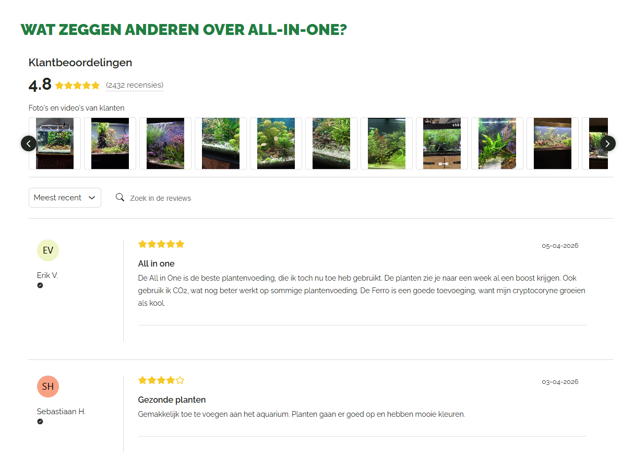634x470 pixels.
Task: Click the verified badge under Erik V.
Action: pyautogui.click(x=40, y=285)
